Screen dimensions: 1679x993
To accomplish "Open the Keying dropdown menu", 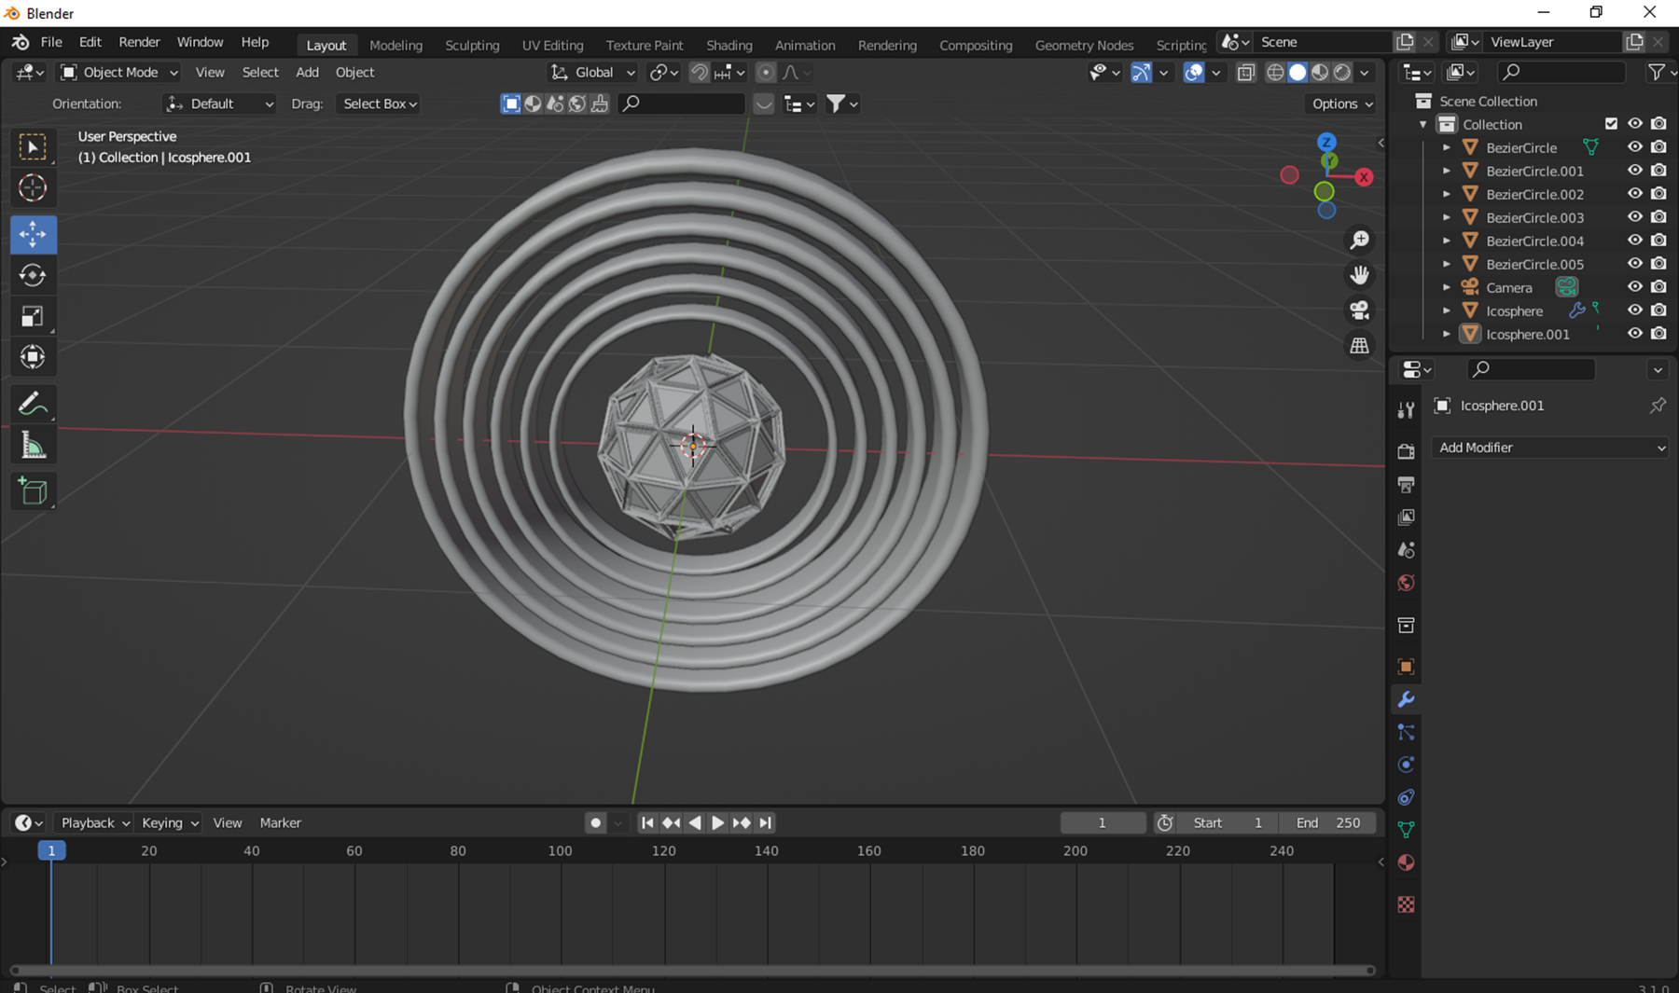I will pos(169,822).
